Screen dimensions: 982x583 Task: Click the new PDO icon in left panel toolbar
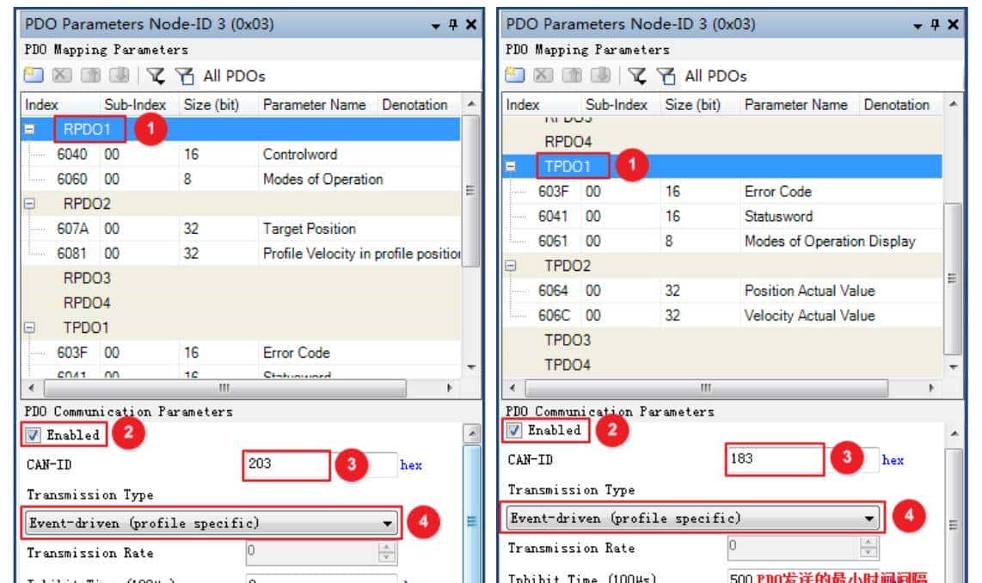tap(34, 75)
